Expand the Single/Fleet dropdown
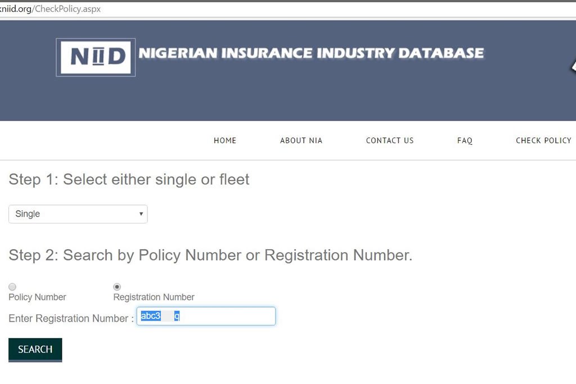 pyautogui.click(x=78, y=214)
